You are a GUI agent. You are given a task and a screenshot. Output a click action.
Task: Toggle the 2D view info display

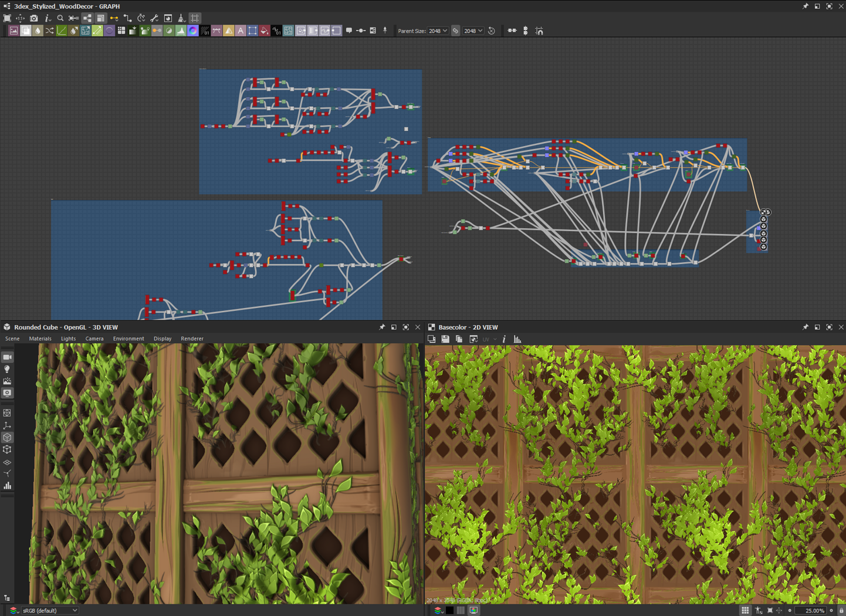click(x=504, y=339)
